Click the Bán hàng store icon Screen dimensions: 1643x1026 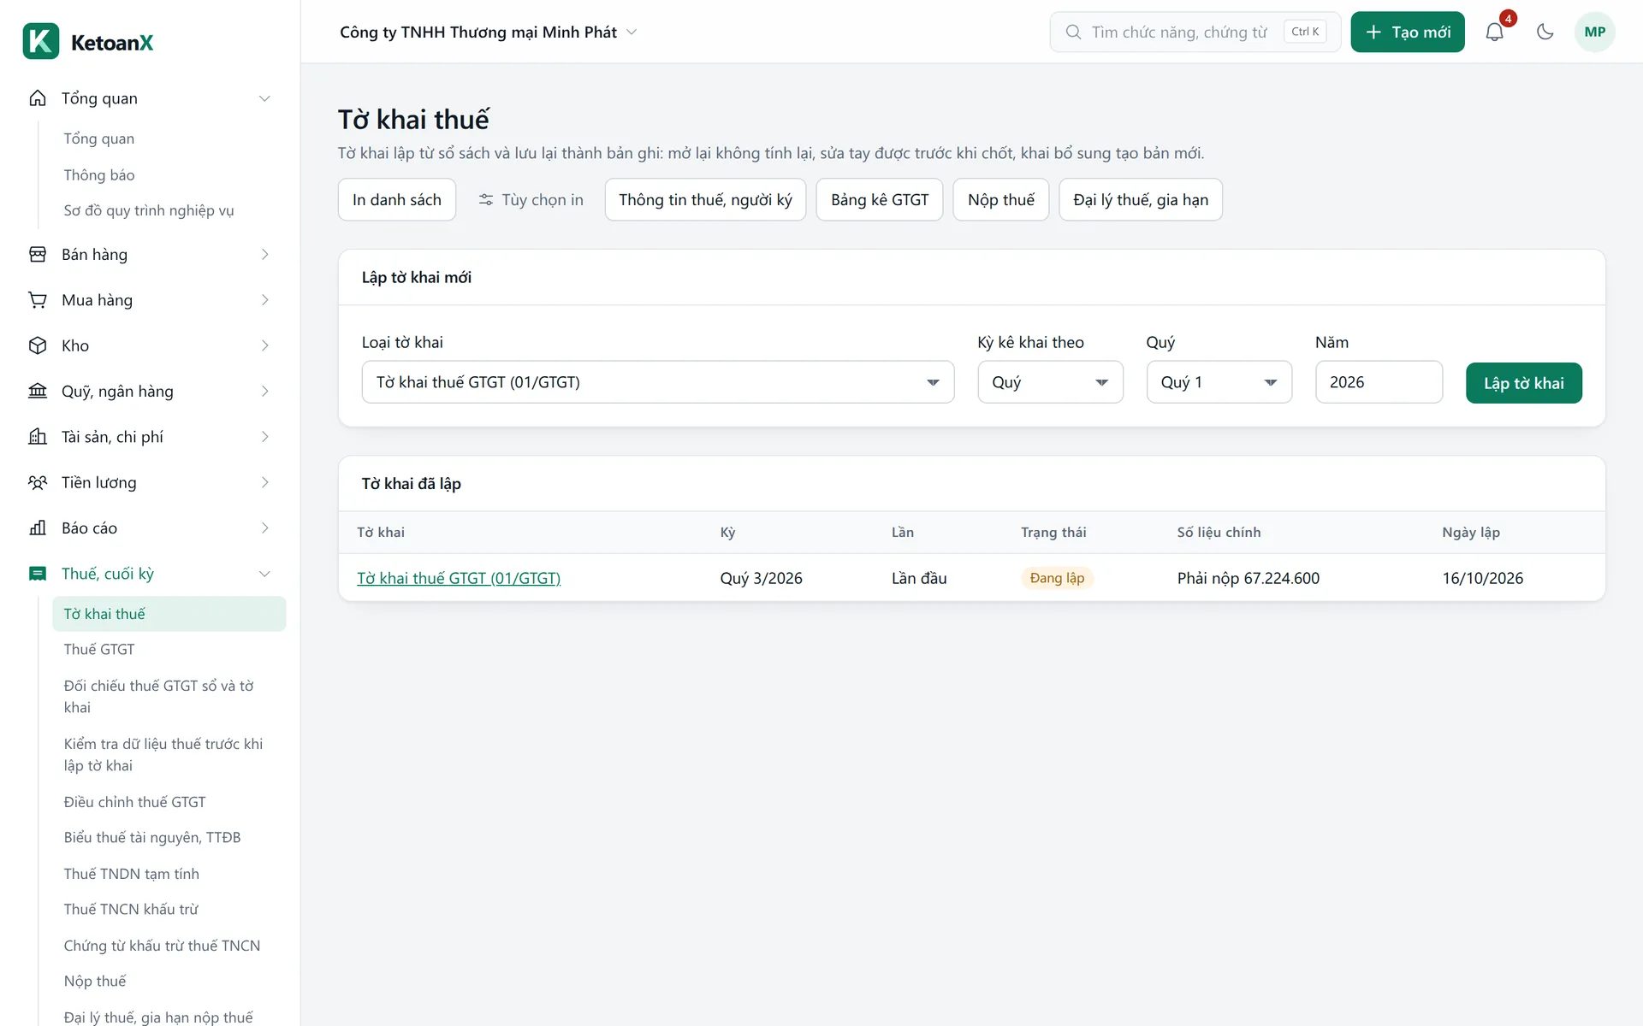pos(38,255)
